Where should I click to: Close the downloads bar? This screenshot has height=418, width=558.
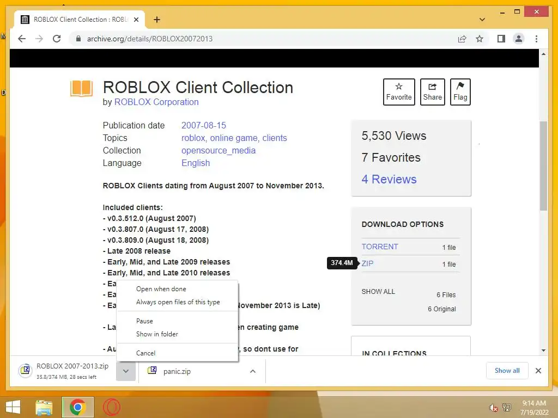pyautogui.click(x=538, y=371)
